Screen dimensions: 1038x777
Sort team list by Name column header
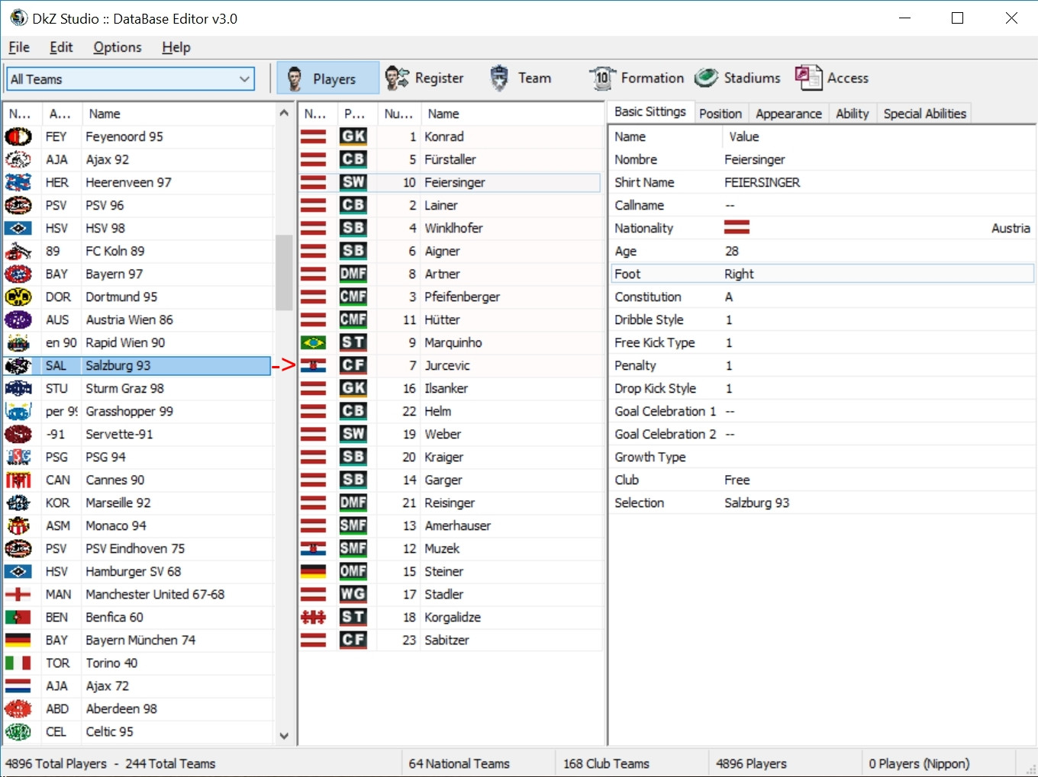[x=177, y=114]
